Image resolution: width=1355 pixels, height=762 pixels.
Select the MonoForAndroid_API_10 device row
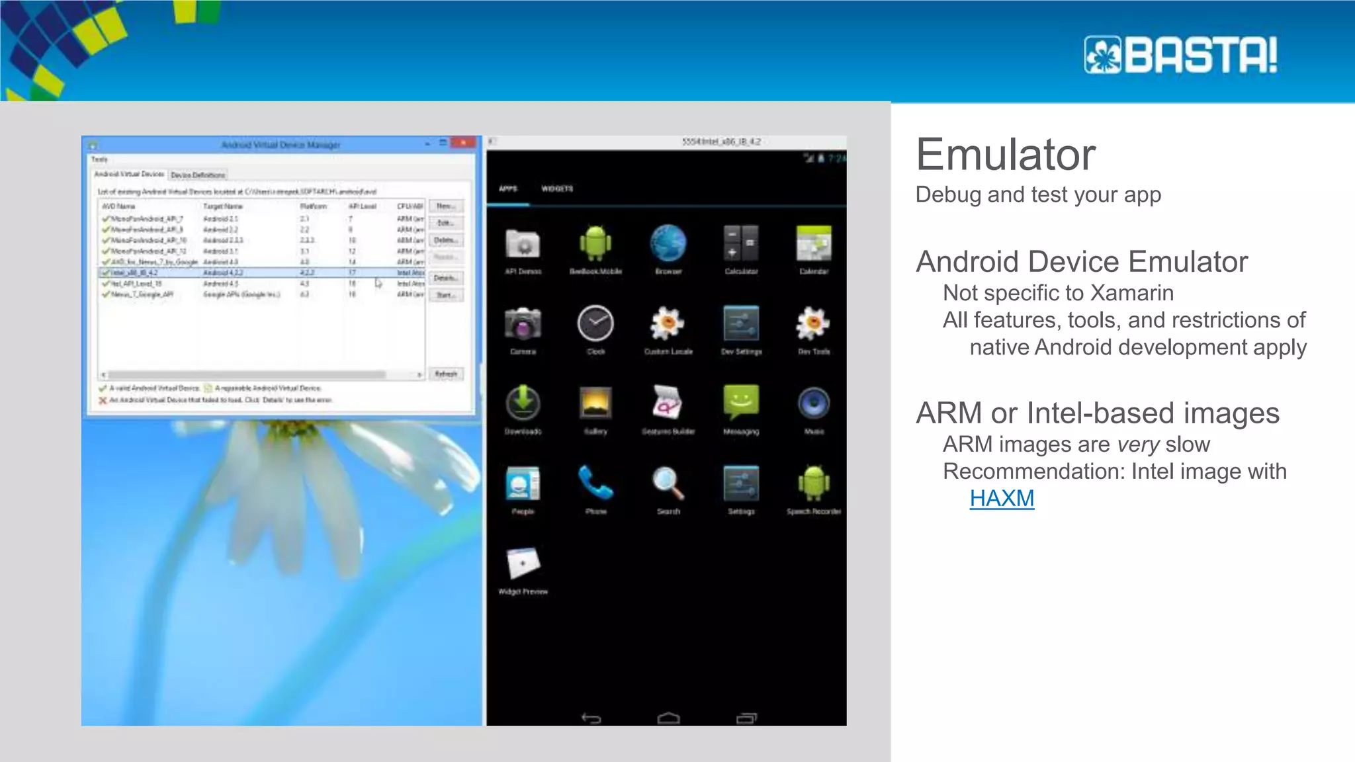point(261,240)
